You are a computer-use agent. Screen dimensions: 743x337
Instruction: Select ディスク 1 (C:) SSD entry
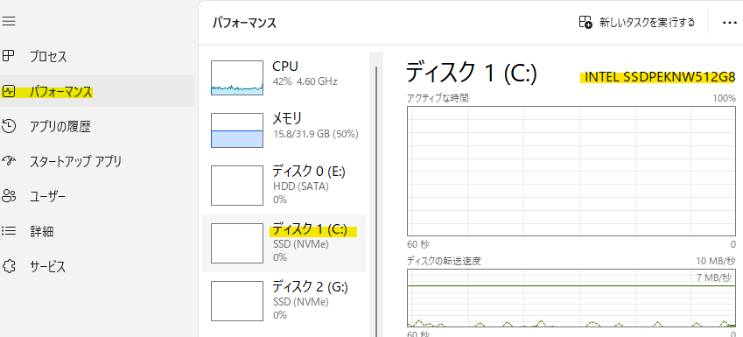tap(284, 243)
